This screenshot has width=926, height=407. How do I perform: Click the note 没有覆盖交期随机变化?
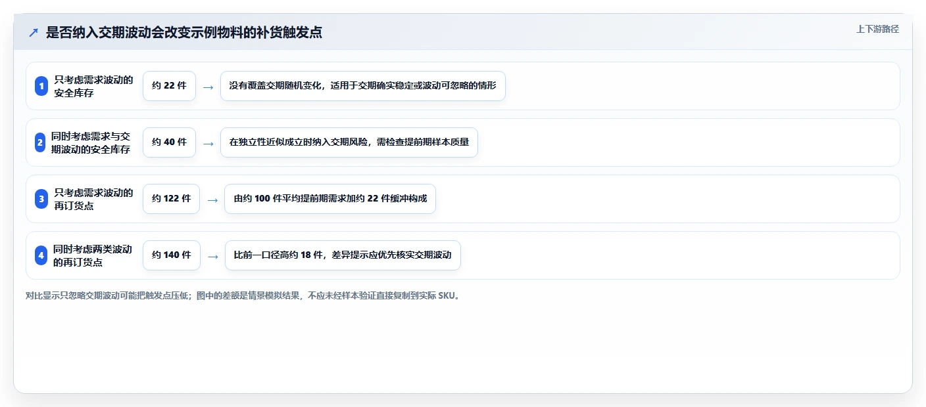click(x=363, y=86)
